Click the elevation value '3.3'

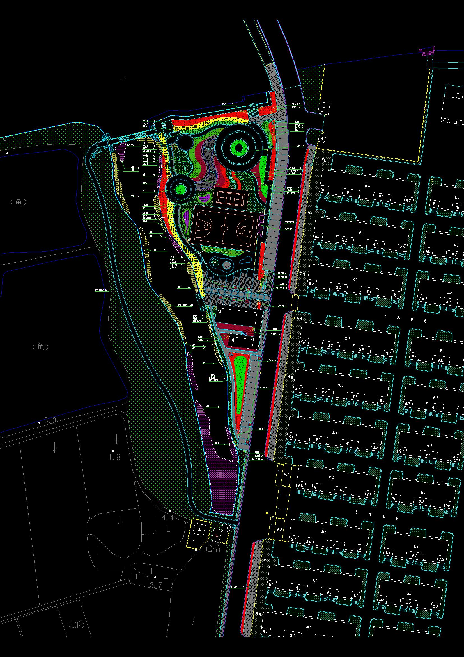[50, 420]
